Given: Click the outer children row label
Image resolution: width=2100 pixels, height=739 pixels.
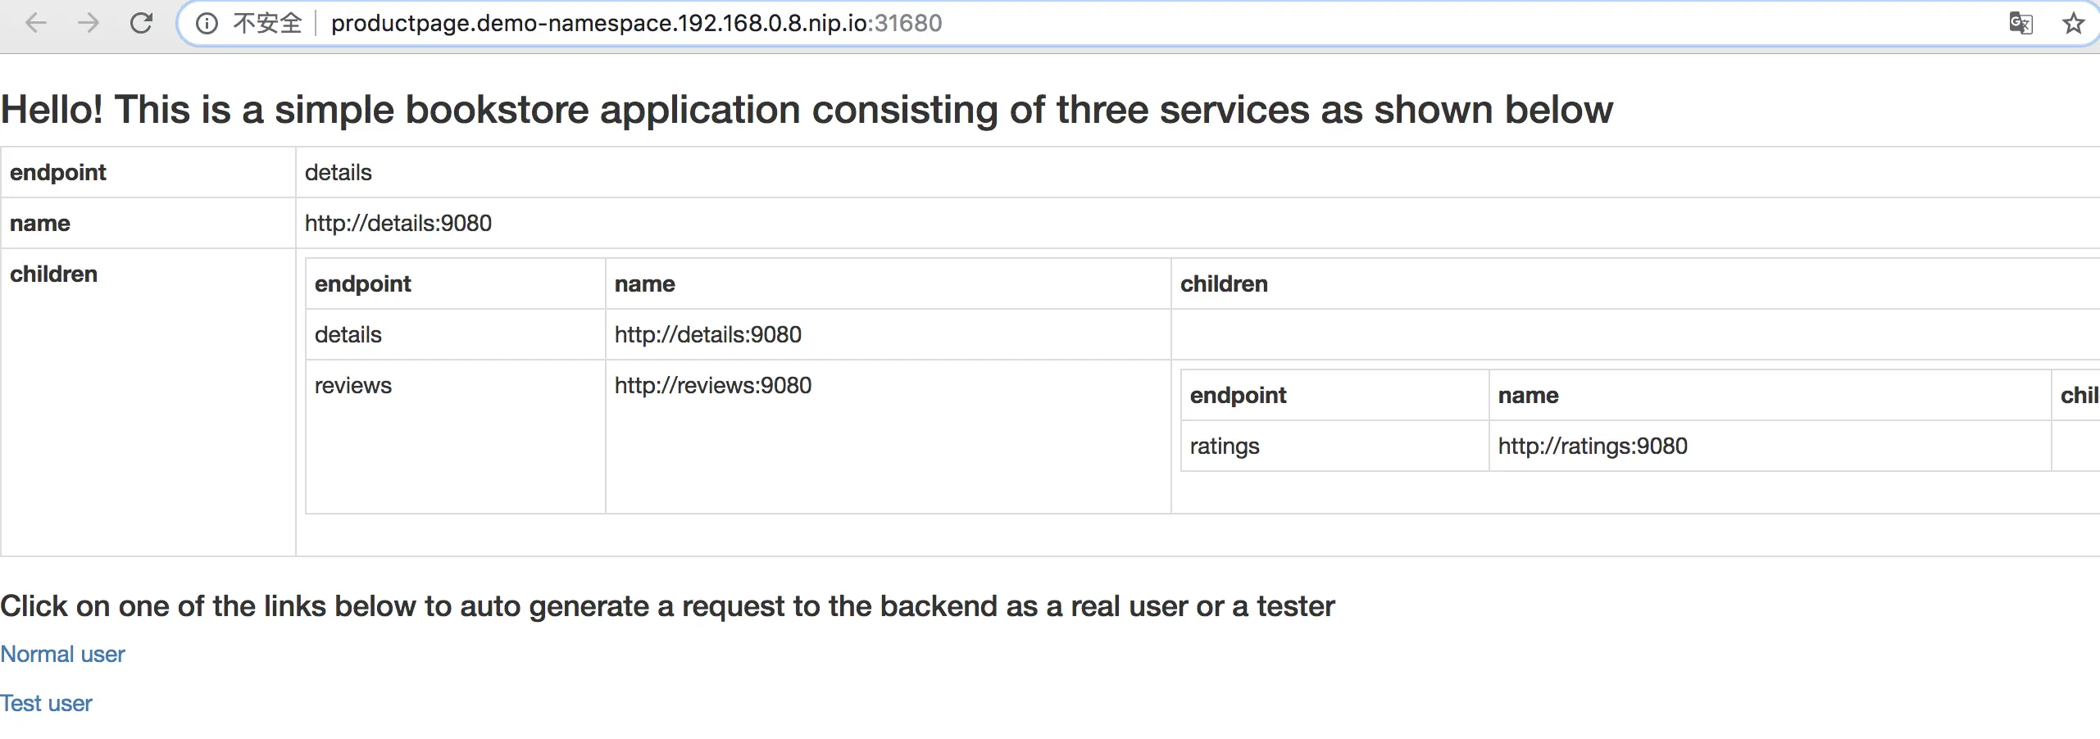Looking at the screenshot, I should coord(53,274).
